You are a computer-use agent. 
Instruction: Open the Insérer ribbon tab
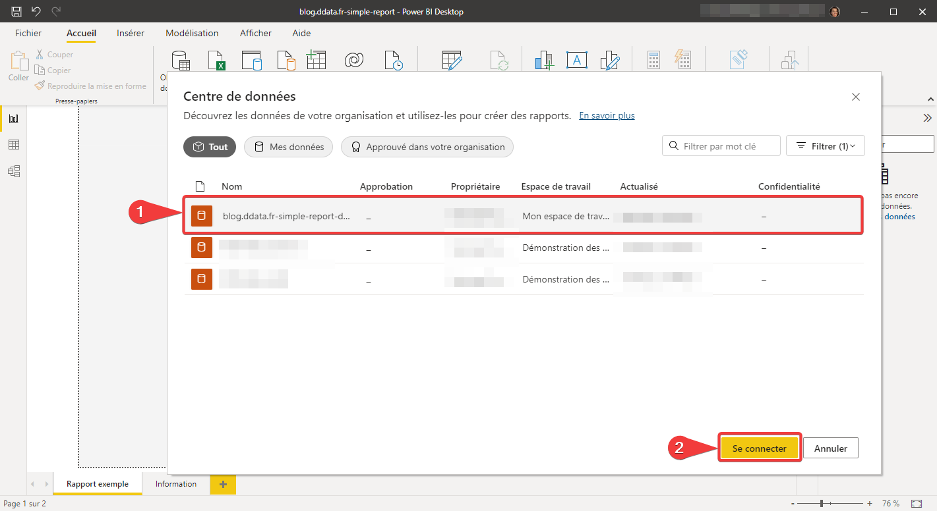tap(131, 33)
